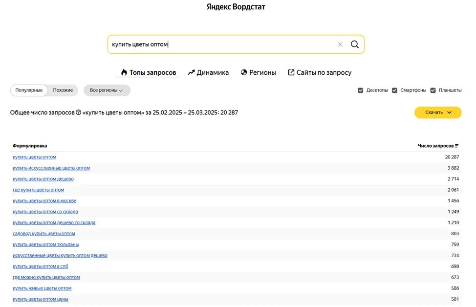Click the request count 1 456

(453, 201)
